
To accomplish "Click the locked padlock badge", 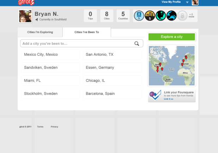I will click(182, 15).
